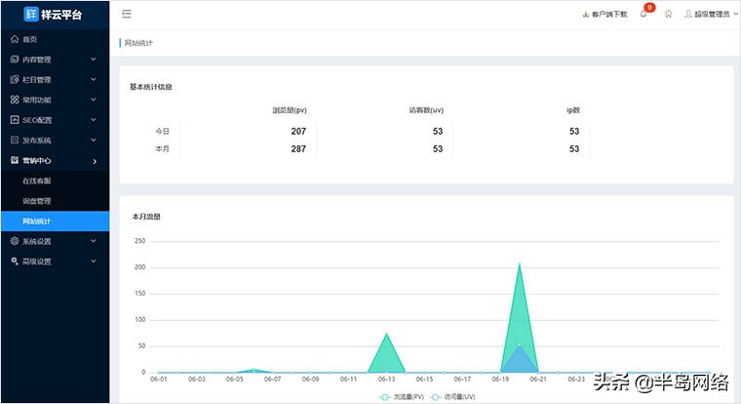Click the home icon in top bar
Screen dimensions: 741x404
[668, 15]
